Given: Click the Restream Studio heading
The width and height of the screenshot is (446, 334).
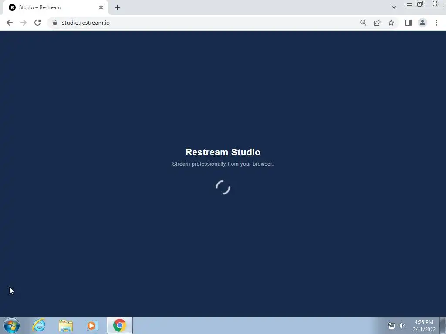Looking at the screenshot, I should [x=223, y=152].
